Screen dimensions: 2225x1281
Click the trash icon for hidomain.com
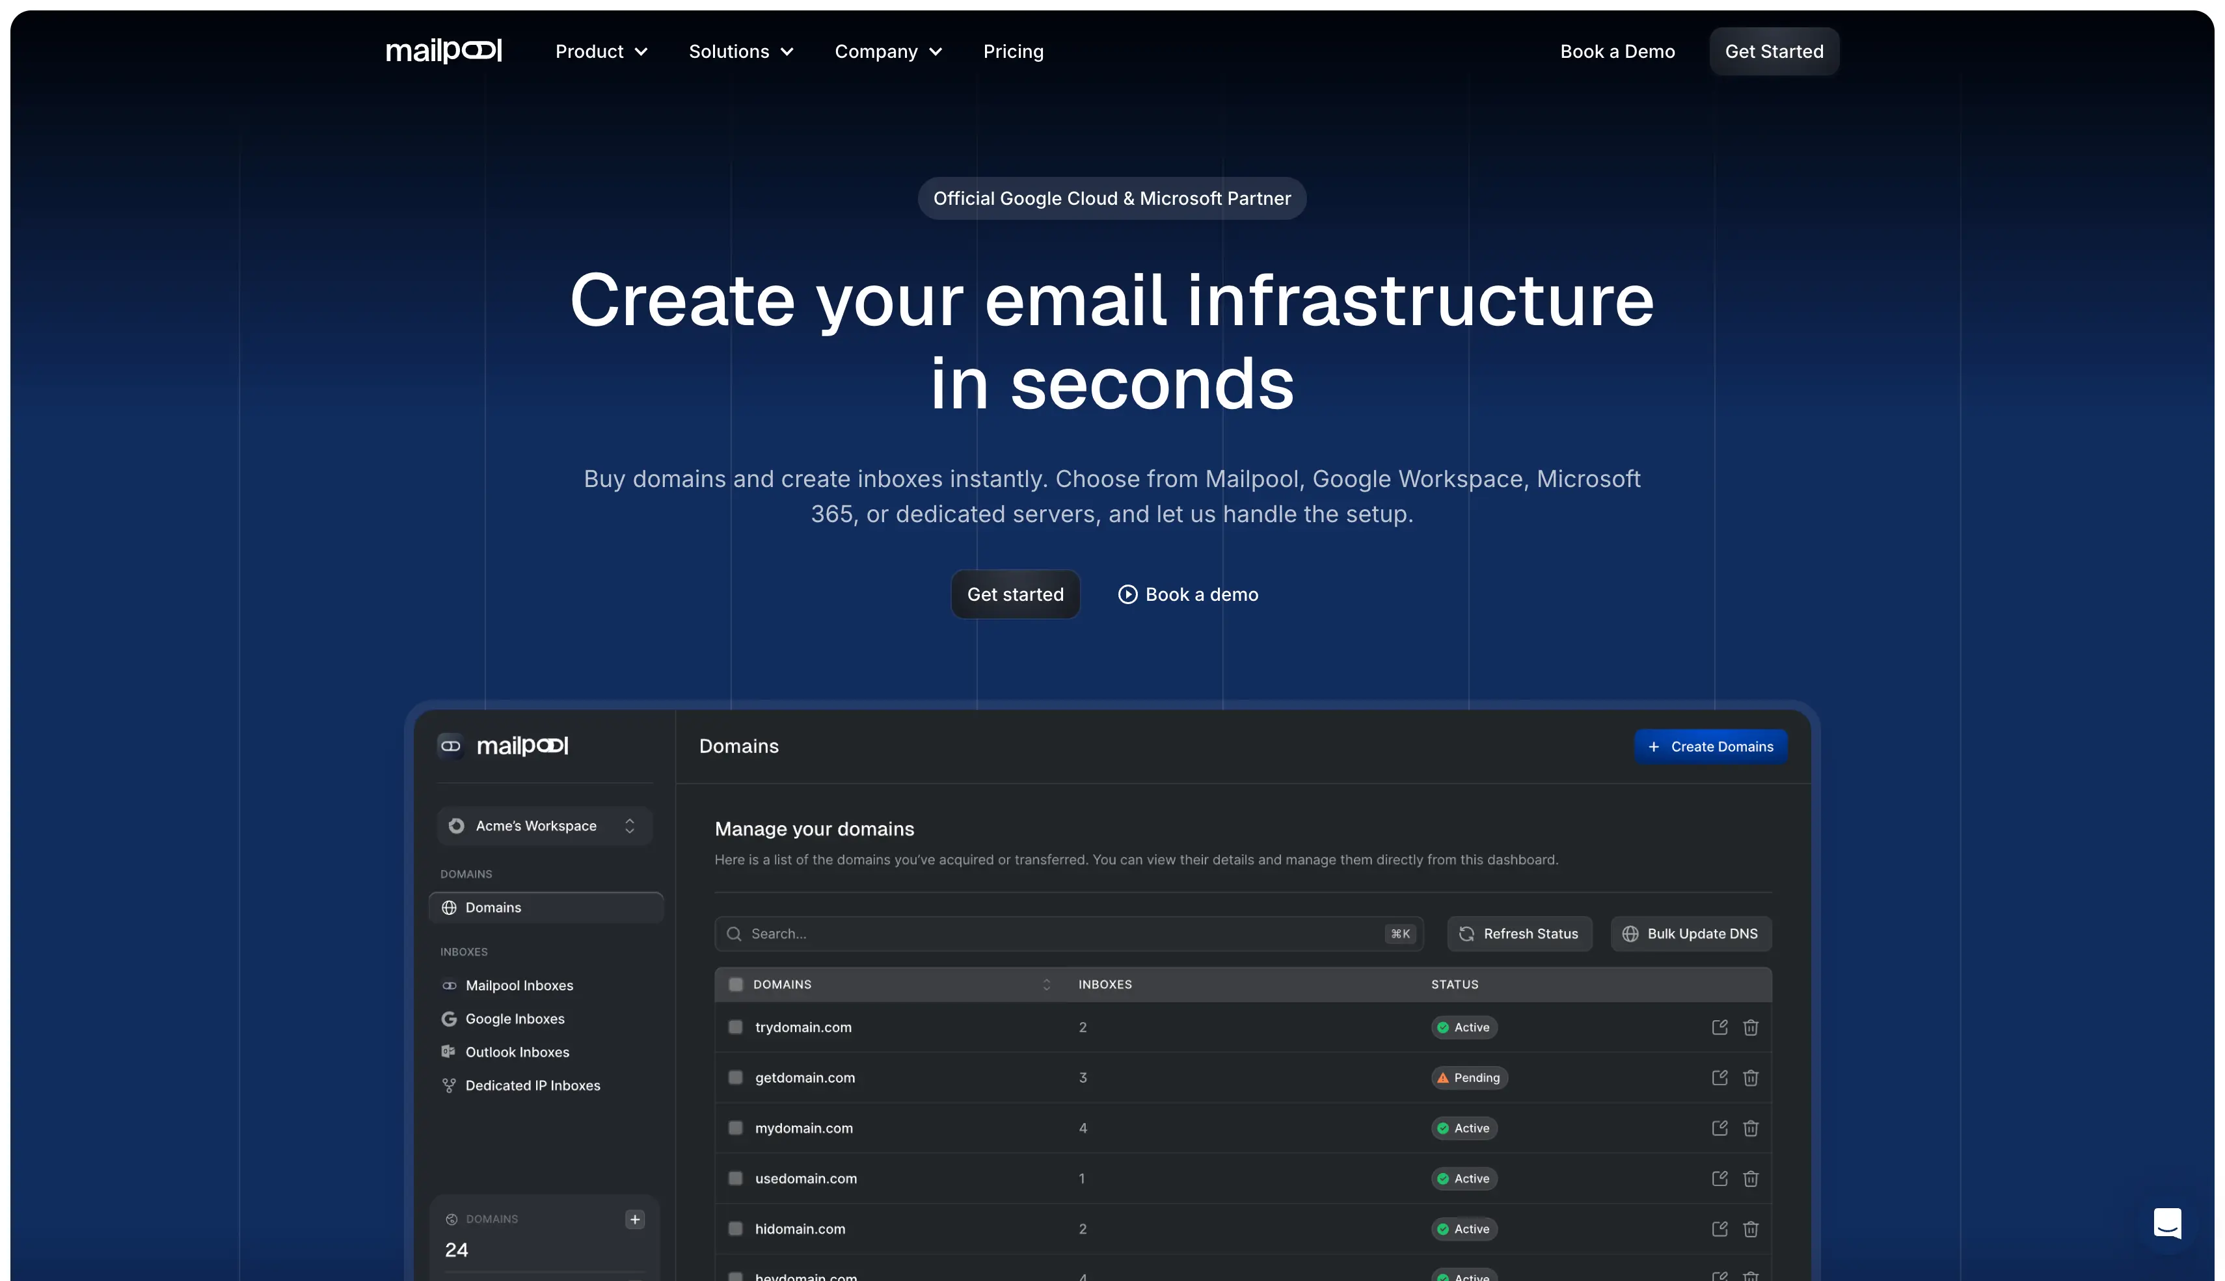(1749, 1228)
